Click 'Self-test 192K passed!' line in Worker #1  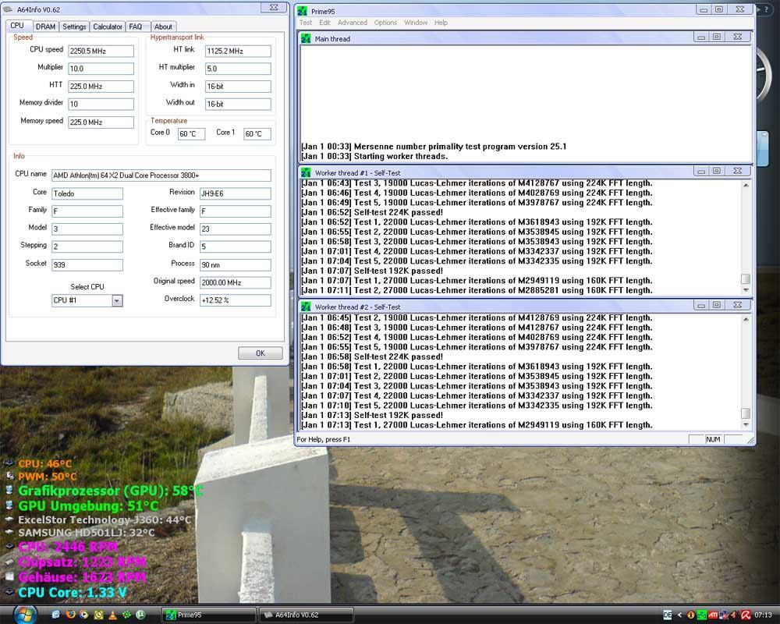click(x=372, y=271)
